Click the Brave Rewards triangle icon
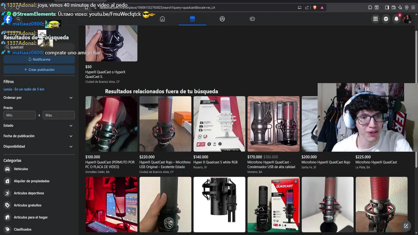This screenshot has width=418, height=235. point(322,8)
